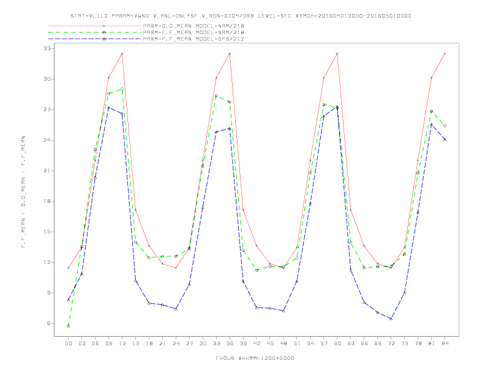Click the x-axis tick label 60
The width and height of the screenshot is (485, 374).
point(337,343)
